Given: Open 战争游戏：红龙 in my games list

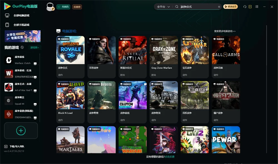Looking at the screenshot, I should point(21,74).
